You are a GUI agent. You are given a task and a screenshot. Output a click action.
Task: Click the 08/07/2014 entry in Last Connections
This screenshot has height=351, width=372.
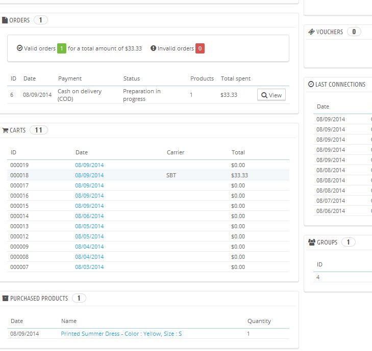tap(331, 201)
